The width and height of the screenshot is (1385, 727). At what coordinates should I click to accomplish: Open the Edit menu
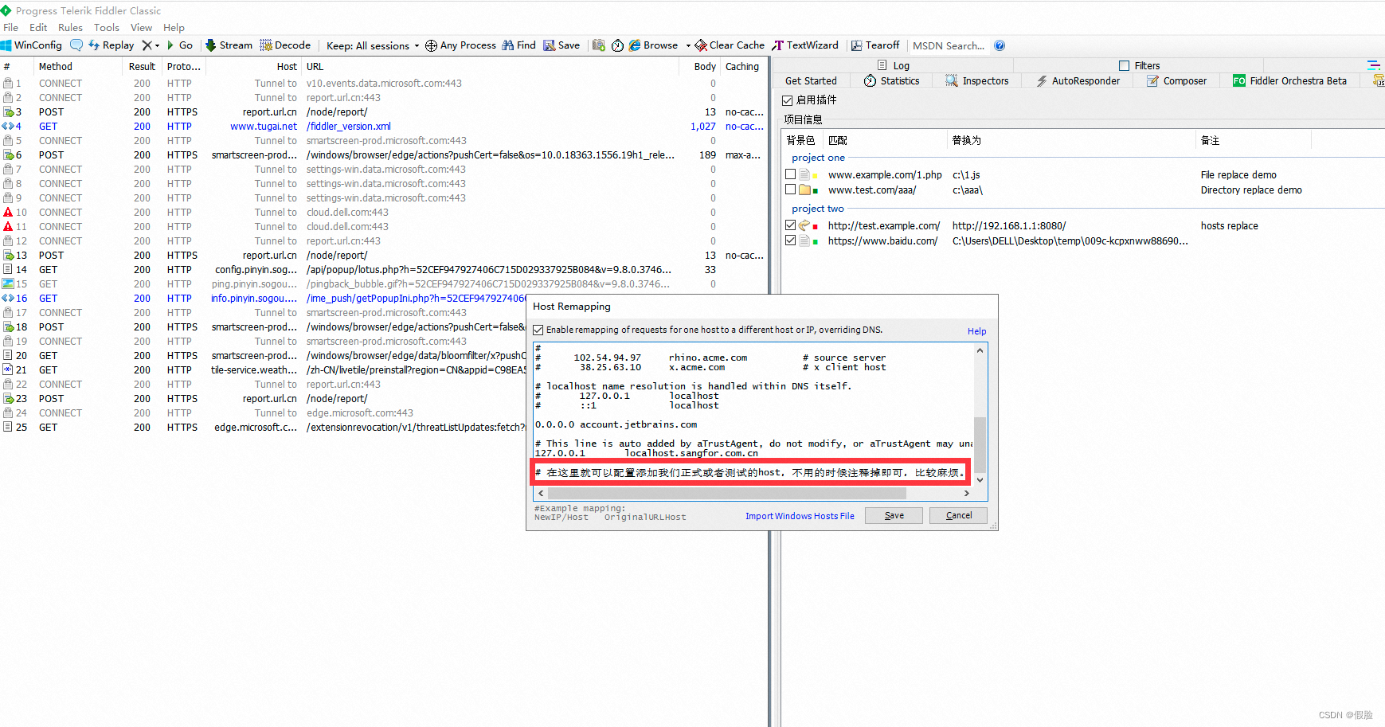point(38,27)
